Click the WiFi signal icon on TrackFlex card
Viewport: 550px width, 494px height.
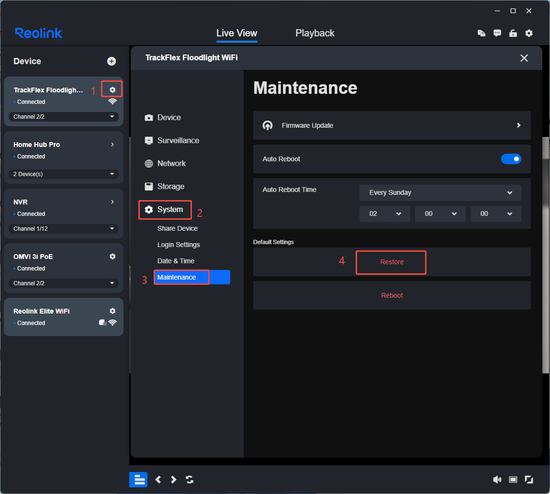coord(112,101)
